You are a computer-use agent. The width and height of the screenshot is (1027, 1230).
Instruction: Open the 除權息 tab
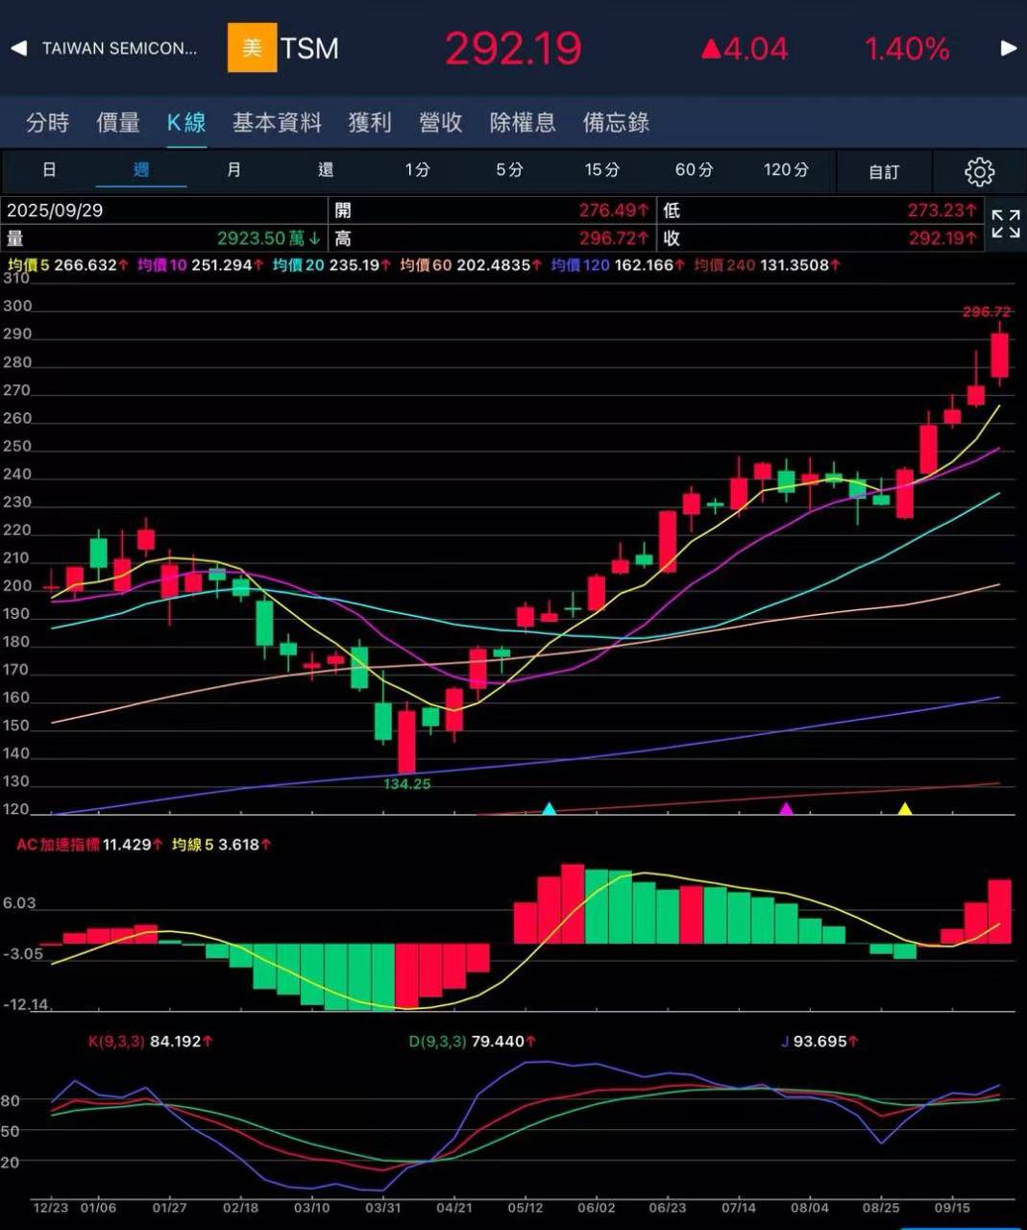(x=523, y=122)
